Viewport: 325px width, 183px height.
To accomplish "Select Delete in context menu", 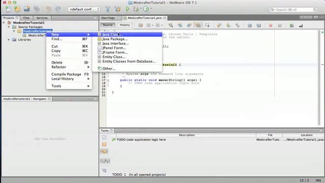I will 69,63.
